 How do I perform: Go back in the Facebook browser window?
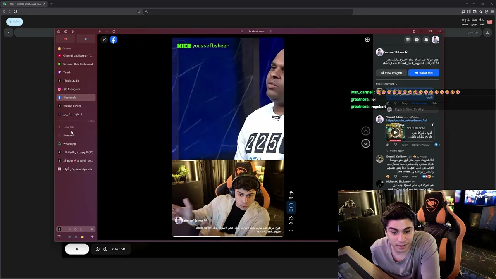(x=100, y=31)
